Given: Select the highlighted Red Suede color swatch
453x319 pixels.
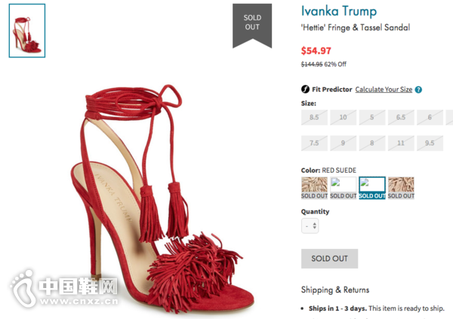Looking at the screenshot, I should [372, 188].
